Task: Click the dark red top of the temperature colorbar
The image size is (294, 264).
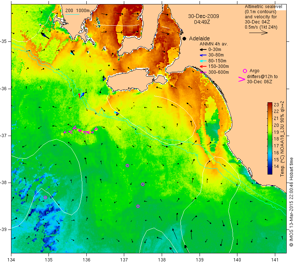Action: pyautogui.click(x=270, y=104)
